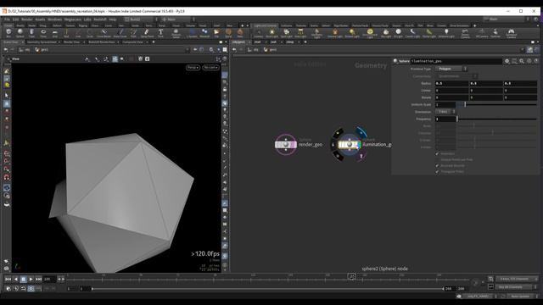
Task: Open the Primitive Type dropdown
Action: tap(451, 69)
